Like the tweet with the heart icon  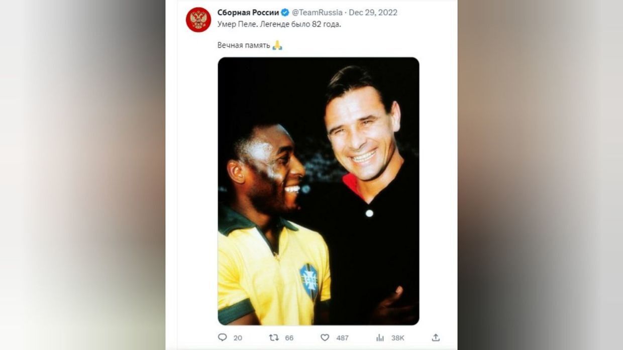pyautogui.click(x=325, y=337)
